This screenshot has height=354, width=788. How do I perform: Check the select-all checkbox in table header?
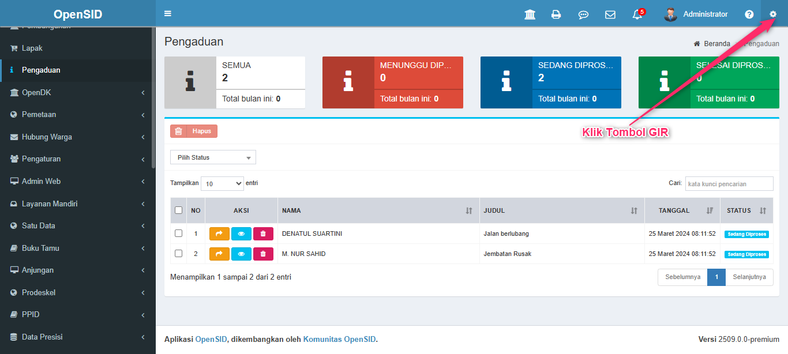[x=179, y=210]
